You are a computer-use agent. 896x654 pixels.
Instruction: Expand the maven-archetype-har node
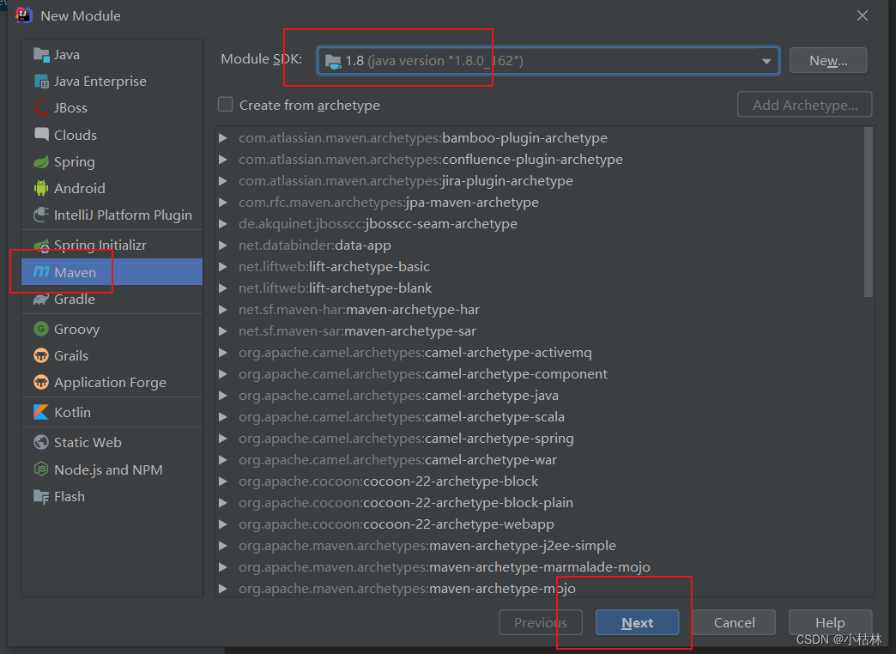(x=223, y=310)
